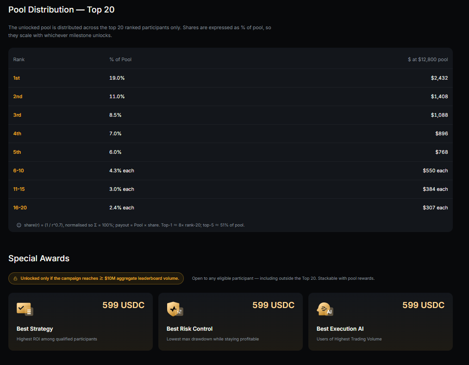Click the Best Execution AI head icon

tap(325, 309)
